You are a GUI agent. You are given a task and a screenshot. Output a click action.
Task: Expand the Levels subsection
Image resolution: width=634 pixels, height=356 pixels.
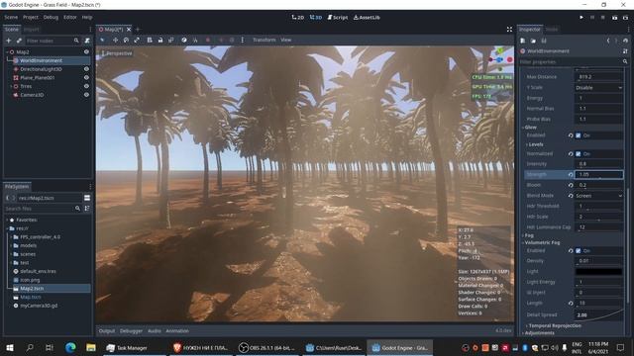(x=535, y=144)
